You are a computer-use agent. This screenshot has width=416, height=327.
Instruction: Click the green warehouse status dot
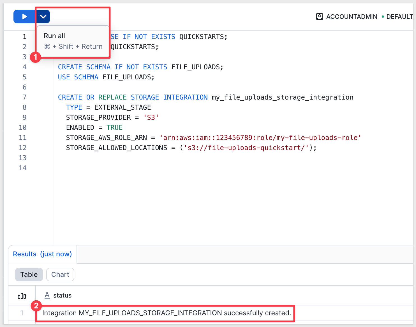point(383,17)
